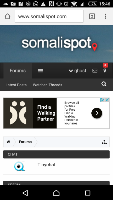Go to Watched Threads

click(x=47, y=85)
